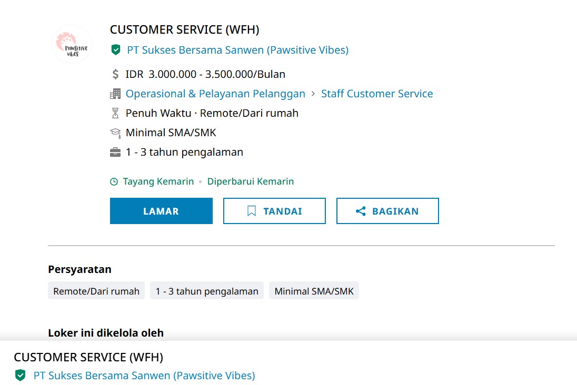
Task: Click the IDR 3.000.000 - 3.500.000/Bulan salary text
Action: pyautogui.click(x=205, y=74)
